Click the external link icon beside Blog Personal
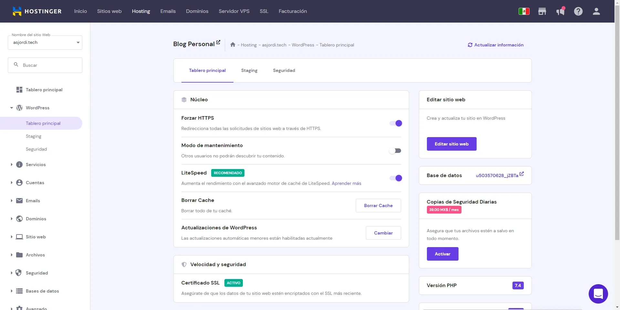 pos(218,42)
